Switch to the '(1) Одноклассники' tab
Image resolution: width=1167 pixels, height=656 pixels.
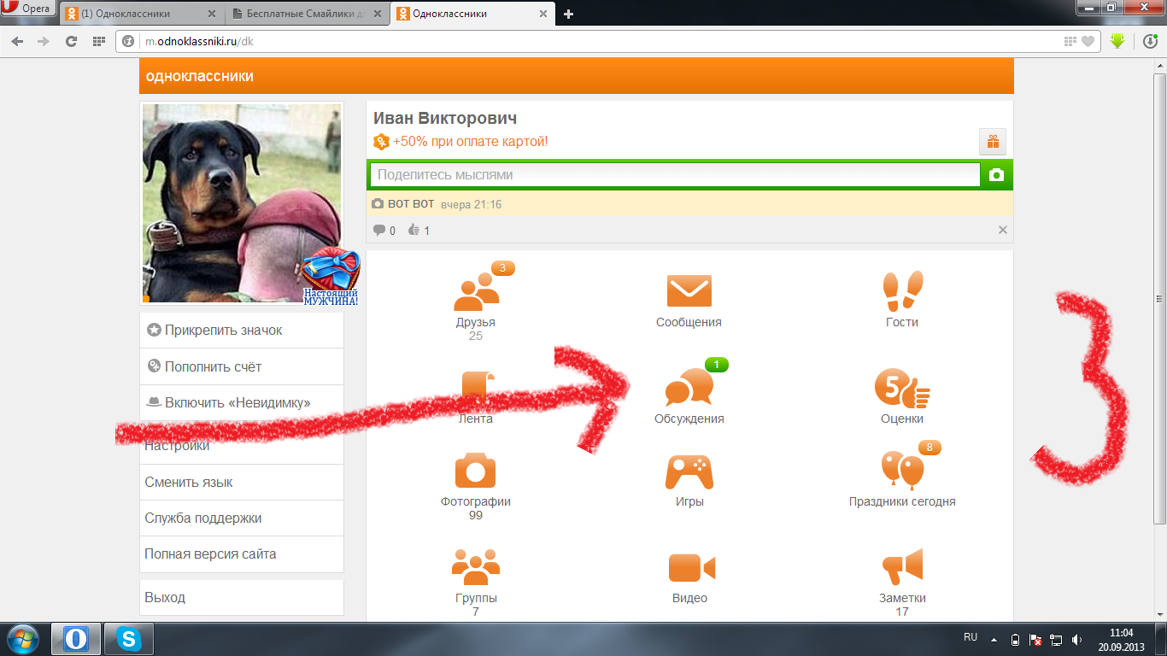coord(144,14)
